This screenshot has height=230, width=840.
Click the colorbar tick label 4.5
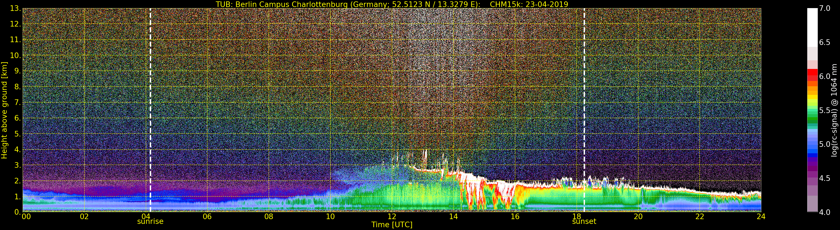tap(825, 178)
